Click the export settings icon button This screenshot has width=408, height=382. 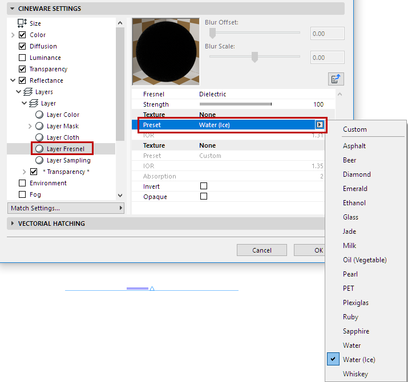tap(336, 79)
